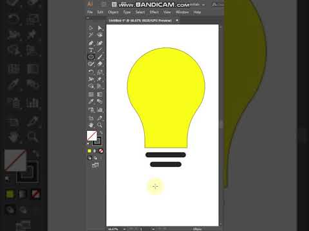This screenshot has height=231, width=309.
Task: Open the Effect menu
Action: (154, 12)
